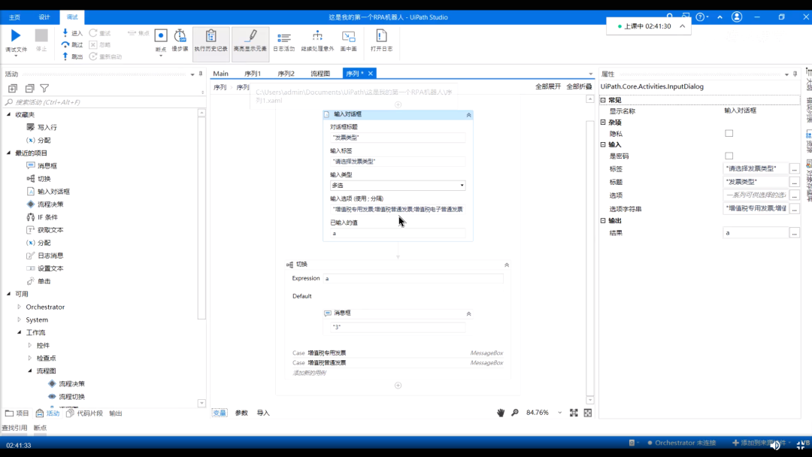
Task: Check the 是密码 (Is Password) checkbox
Action: coord(729,156)
